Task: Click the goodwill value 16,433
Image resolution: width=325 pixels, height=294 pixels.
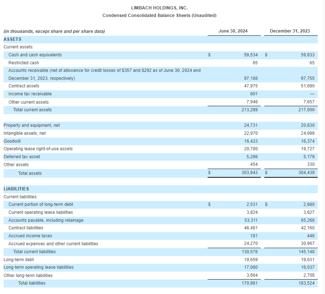Action: coord(251,141)
